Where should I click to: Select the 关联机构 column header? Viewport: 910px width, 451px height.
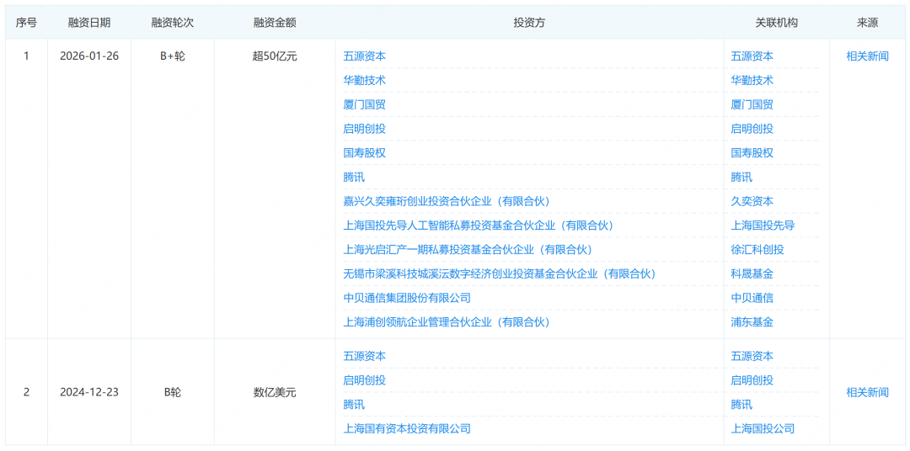click(x=777, y=23)
